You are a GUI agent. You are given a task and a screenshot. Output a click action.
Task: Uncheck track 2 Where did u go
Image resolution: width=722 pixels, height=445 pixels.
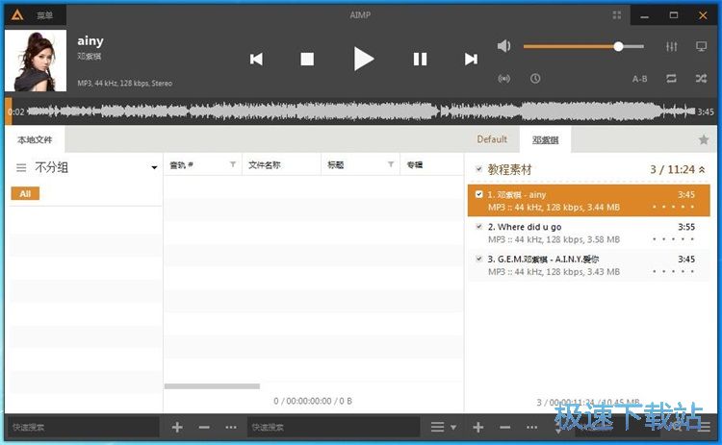click(478, 227)
